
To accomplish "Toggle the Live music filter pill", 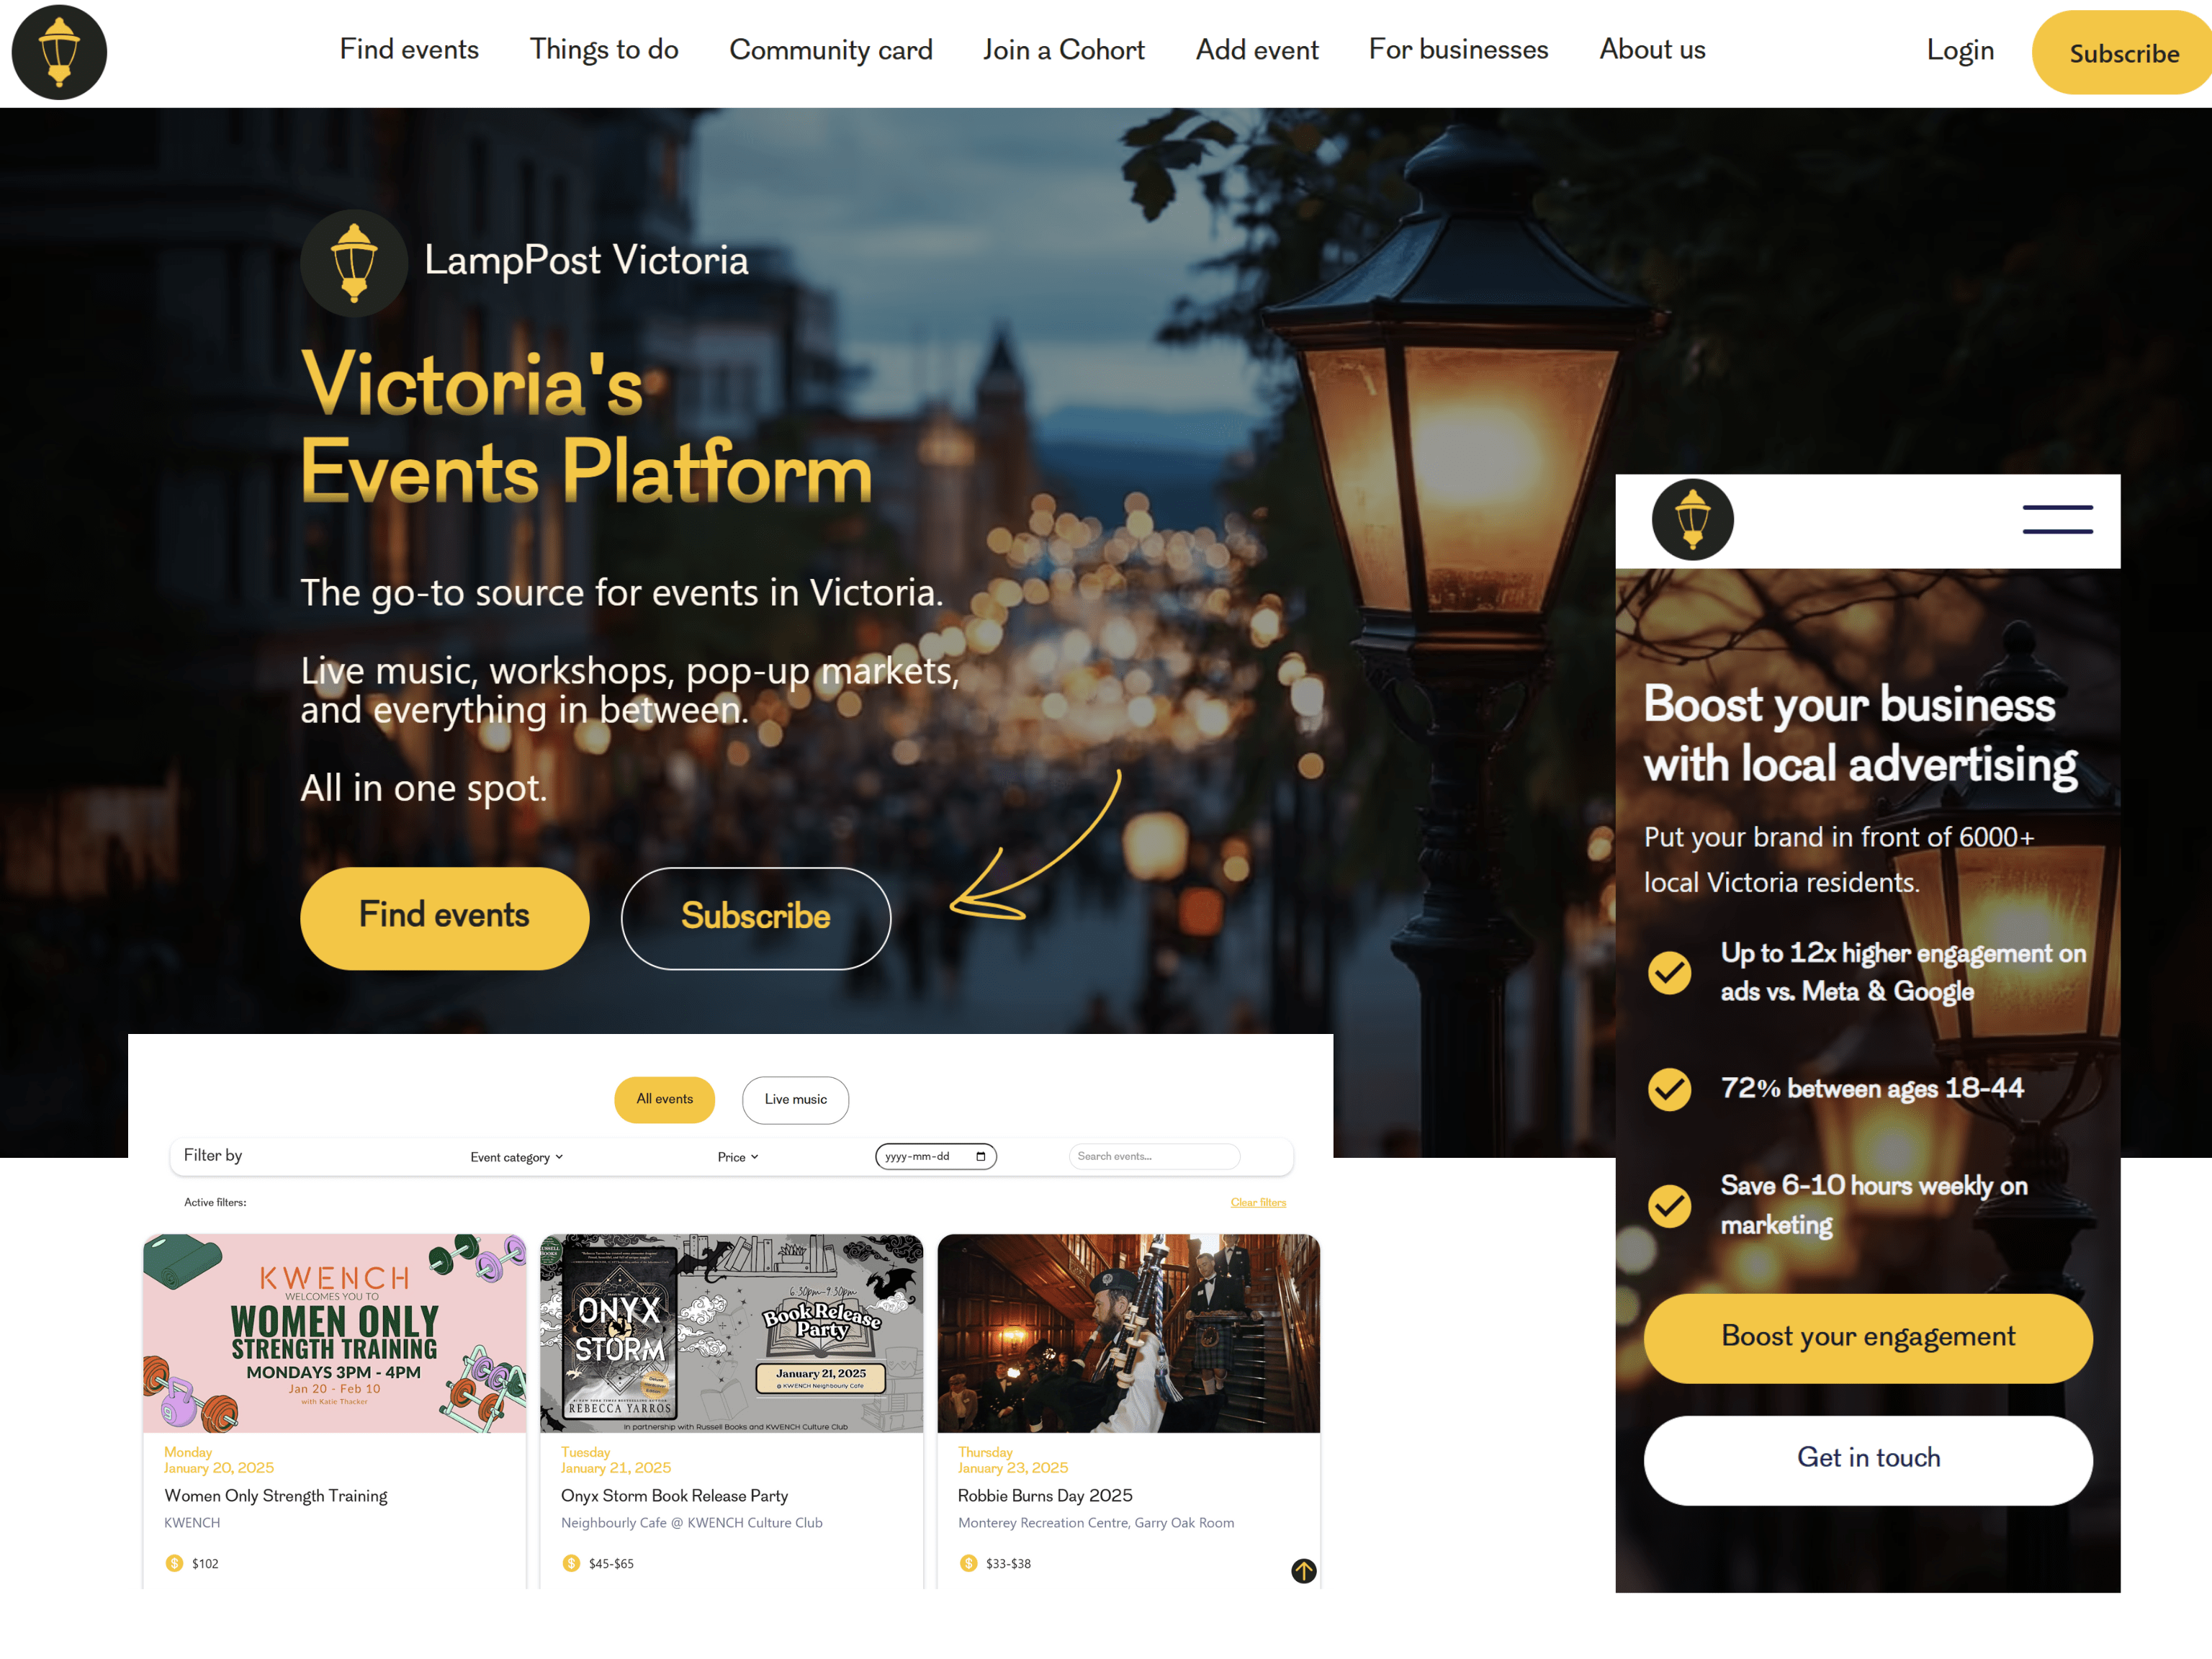I will [x=795, y=1099].
